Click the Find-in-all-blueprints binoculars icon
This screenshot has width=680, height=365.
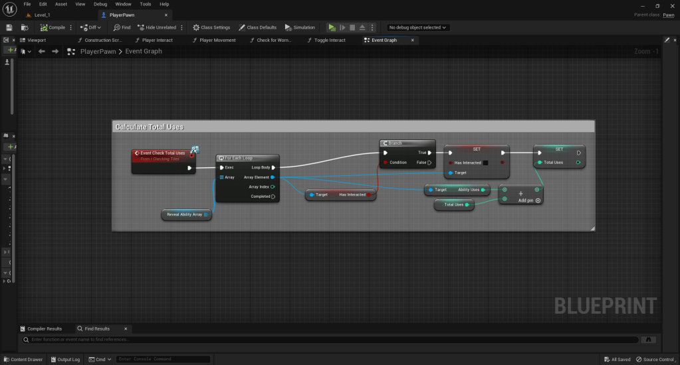pos(649,339)
